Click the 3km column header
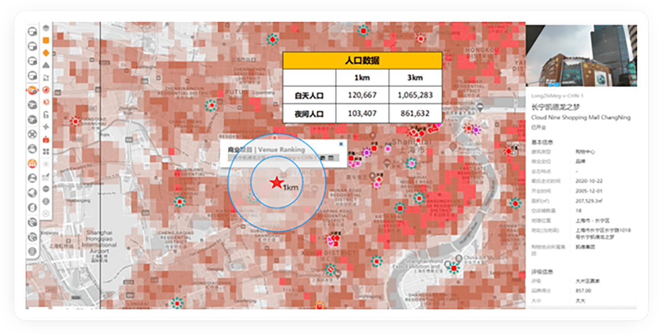The height and width of the screenshot is (335, 659). point(415,77)
